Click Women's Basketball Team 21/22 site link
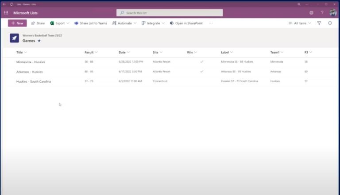Viewport: 340px width, 195px height. tap(42, 35)
